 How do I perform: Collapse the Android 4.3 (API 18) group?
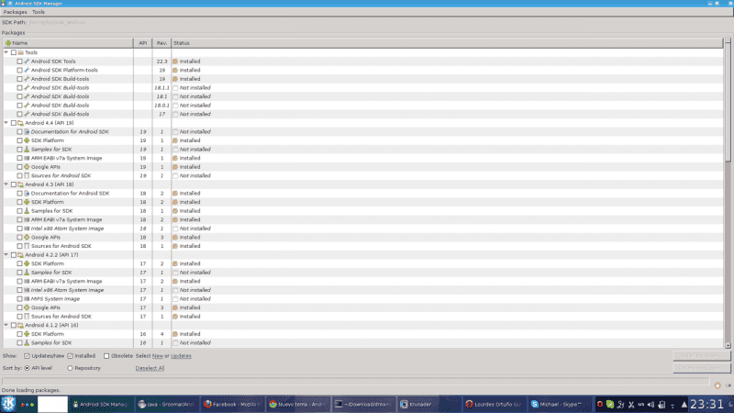pos(6,184)
